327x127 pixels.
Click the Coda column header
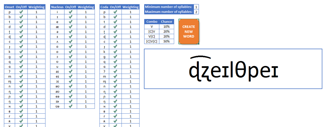pyautogui.click(x=104, y=7)
